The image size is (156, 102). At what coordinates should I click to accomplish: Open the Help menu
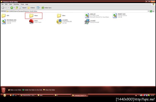(27, 4)
